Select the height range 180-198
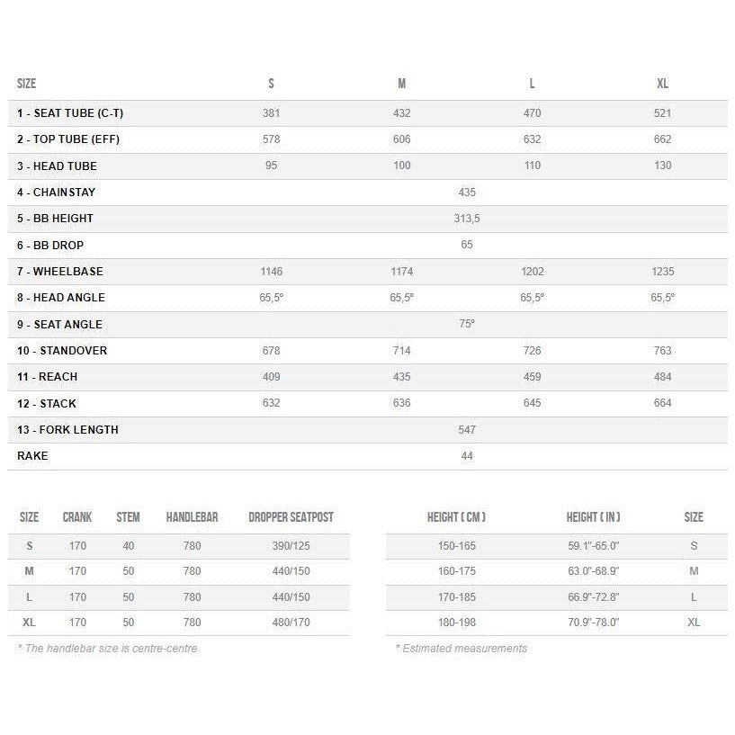 (x=456, y=623)
